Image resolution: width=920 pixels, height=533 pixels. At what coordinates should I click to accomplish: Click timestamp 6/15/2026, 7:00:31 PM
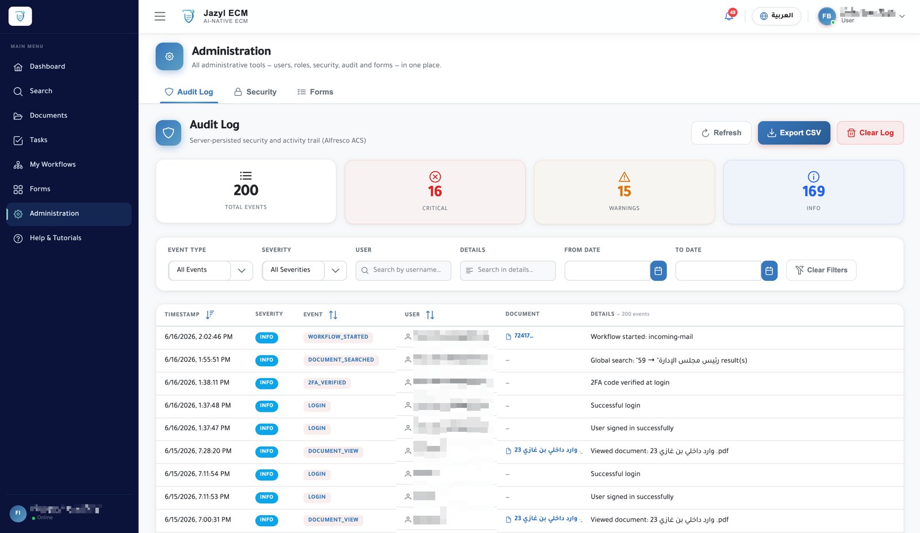(198, 520)
